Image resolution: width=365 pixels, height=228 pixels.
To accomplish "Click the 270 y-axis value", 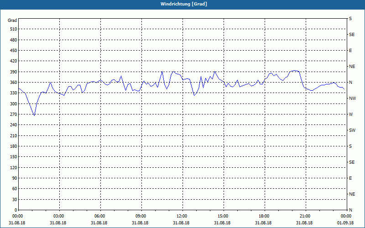I will tap(14, 114).
